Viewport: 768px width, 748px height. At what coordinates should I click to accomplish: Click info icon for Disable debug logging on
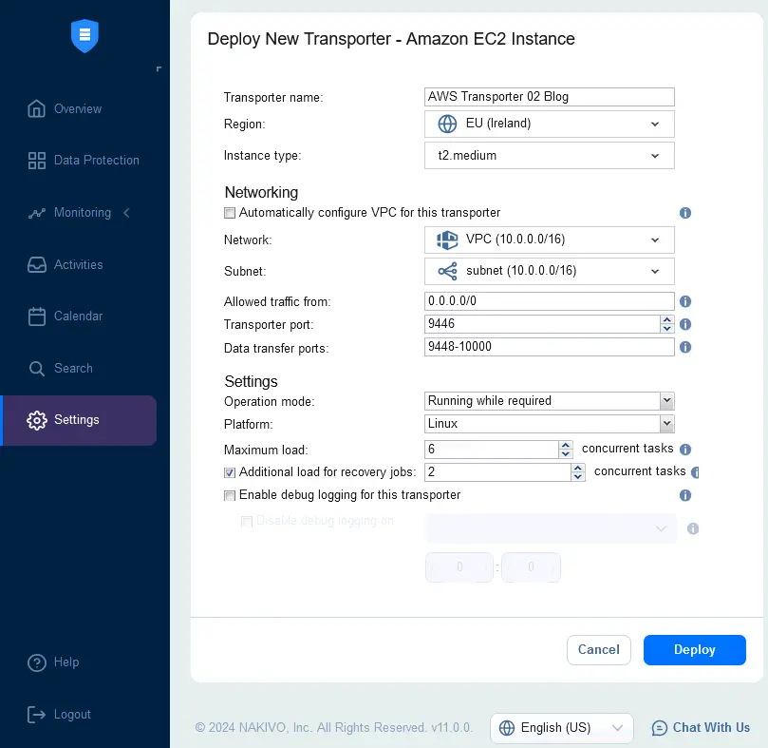(693, 528)
